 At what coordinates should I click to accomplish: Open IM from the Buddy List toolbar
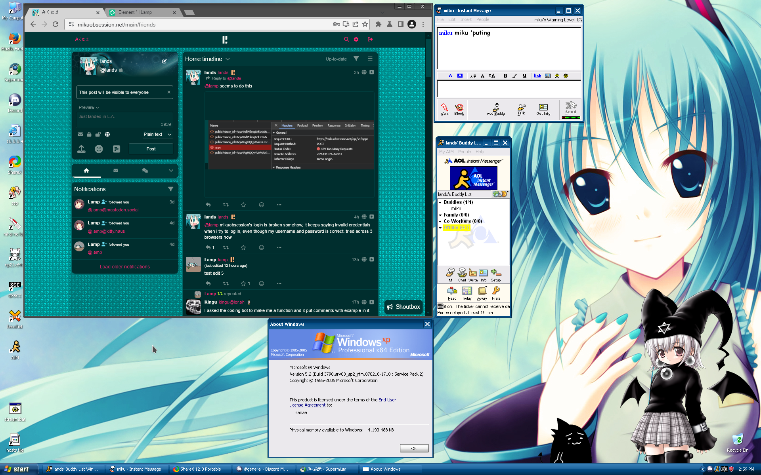(x=450, y=275)
